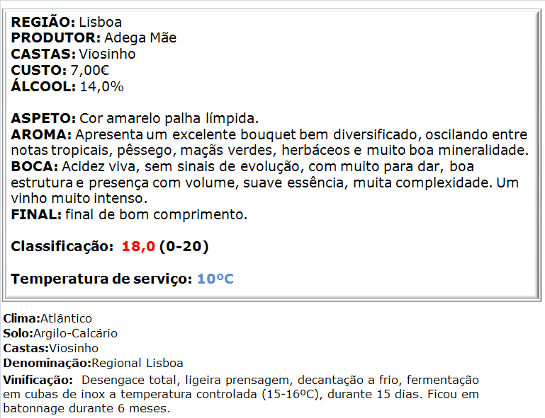
Task: Click the Temperatura de serviço label
Action: click(101, 279)
